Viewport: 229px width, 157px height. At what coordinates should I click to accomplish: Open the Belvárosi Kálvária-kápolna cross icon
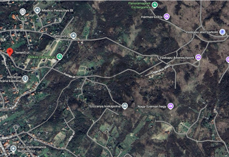coord(25,78)
